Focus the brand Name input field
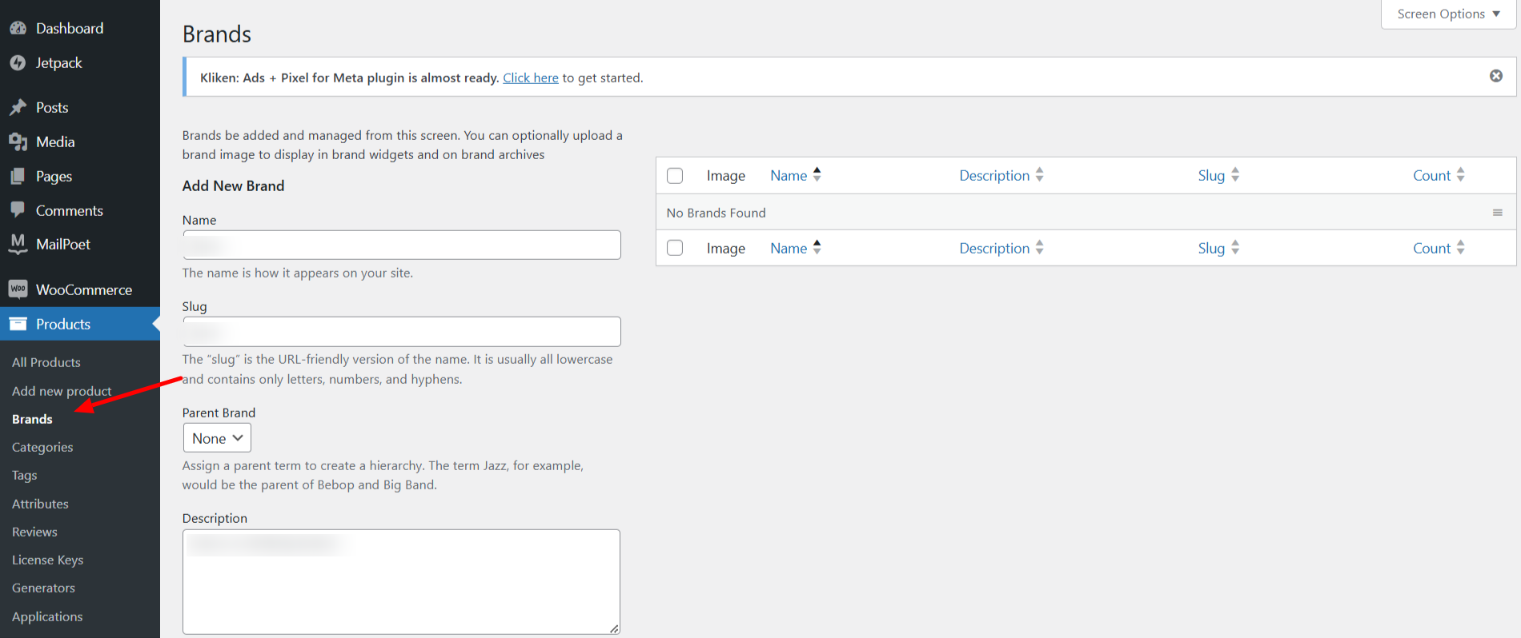The height and width of the screenshot is (638, 1521). 402,245
